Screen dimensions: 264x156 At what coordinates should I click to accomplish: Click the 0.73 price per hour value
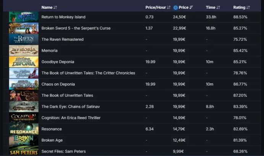point(150,17)
